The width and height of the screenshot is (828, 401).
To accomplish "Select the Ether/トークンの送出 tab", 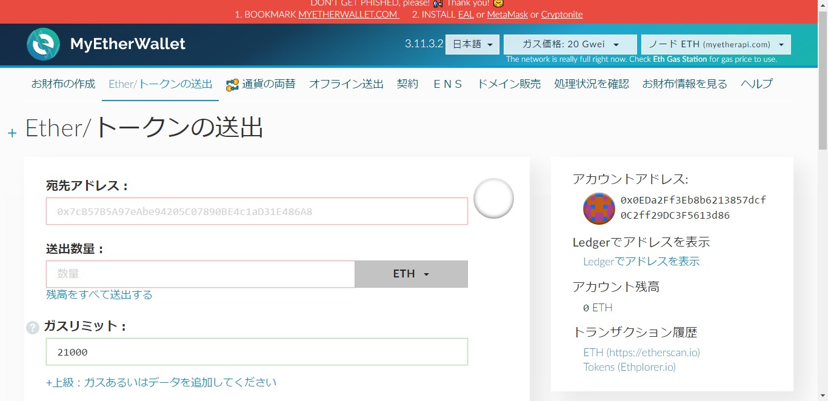I will tap(161, 84).
